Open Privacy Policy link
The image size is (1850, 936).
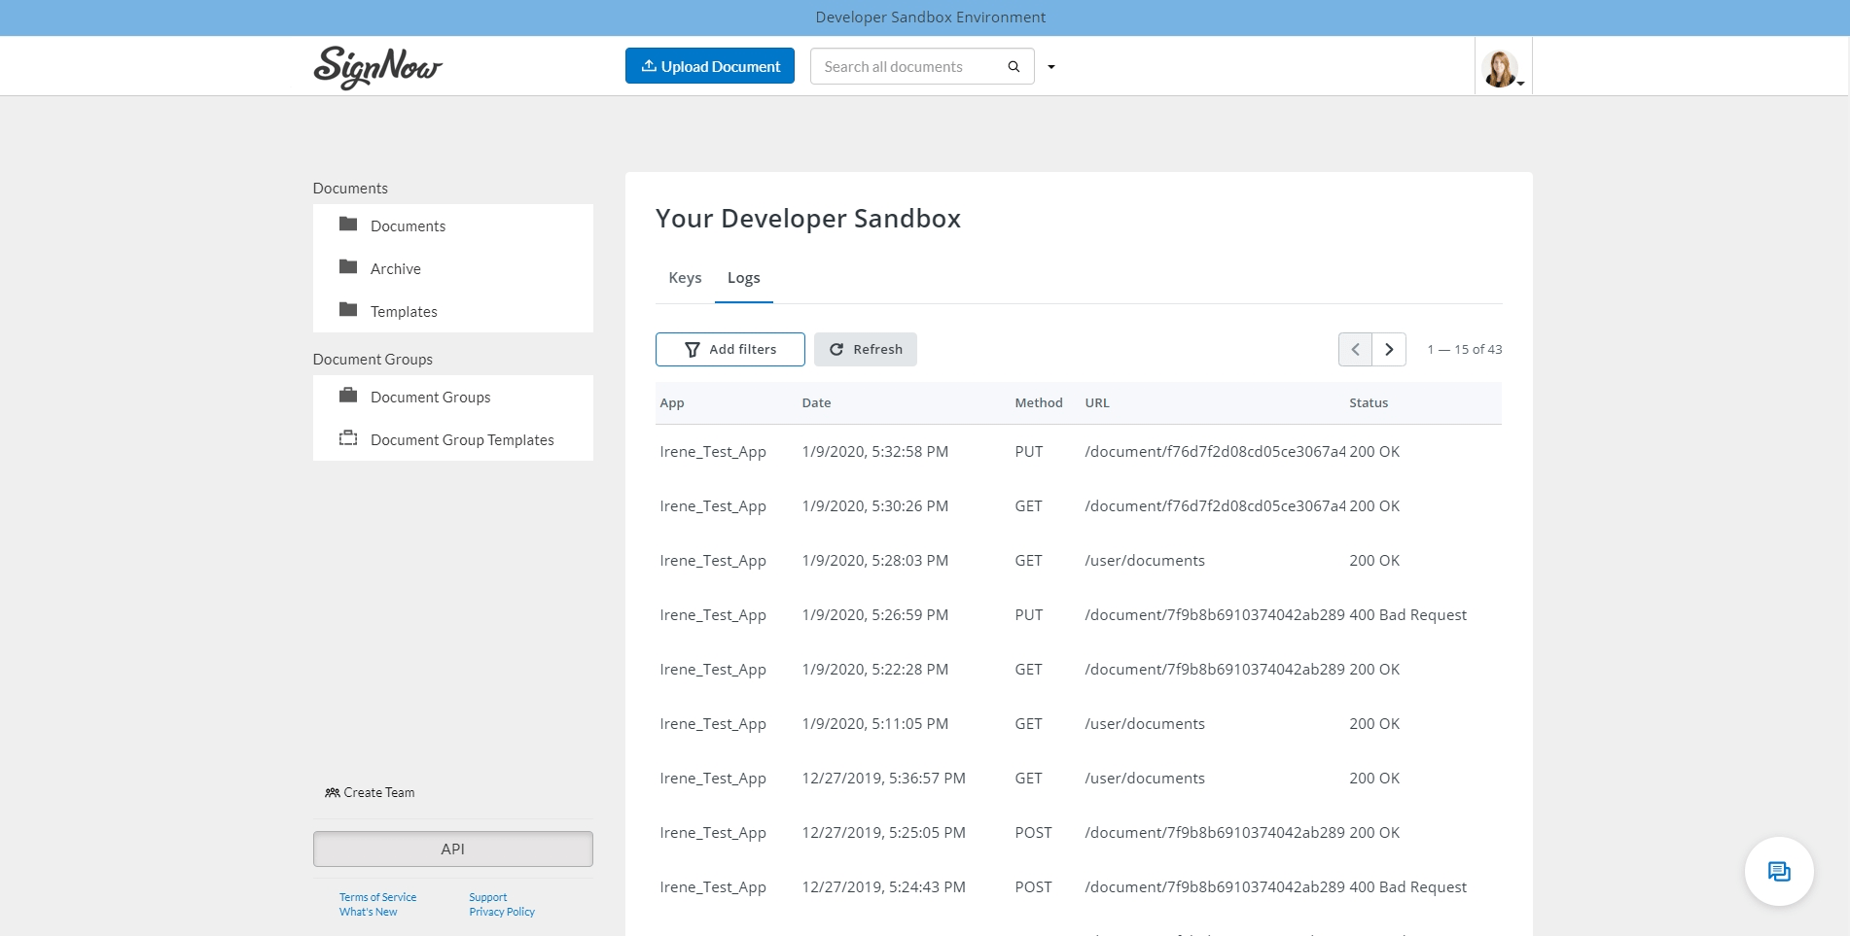coord(502,912)
